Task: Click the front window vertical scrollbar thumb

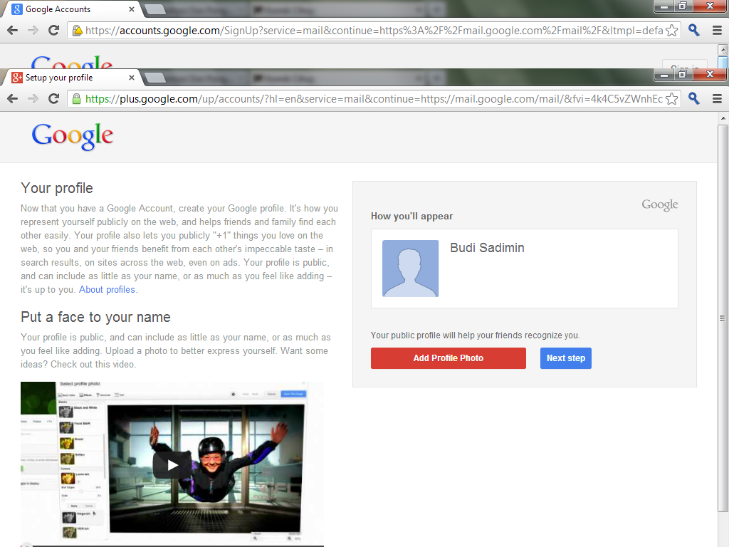Action: pyautogui.click(x=723, y=318)
